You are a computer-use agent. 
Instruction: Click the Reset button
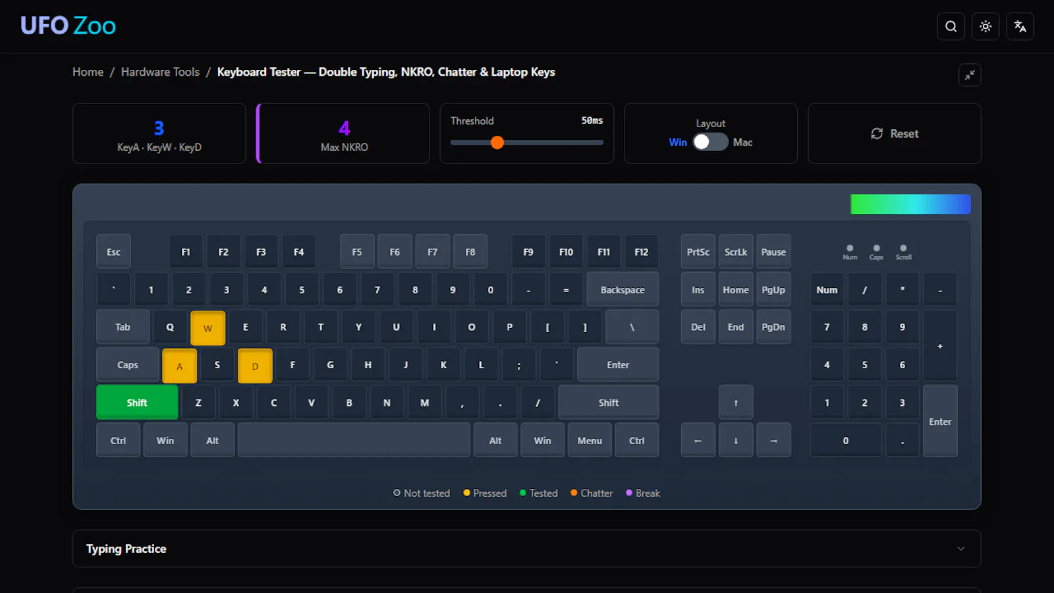894,133
